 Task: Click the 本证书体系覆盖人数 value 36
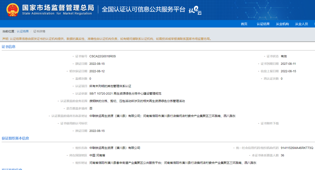click(282, 155)
